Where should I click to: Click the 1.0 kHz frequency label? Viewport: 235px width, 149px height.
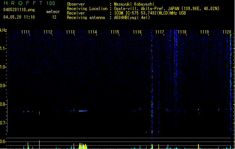3,67
